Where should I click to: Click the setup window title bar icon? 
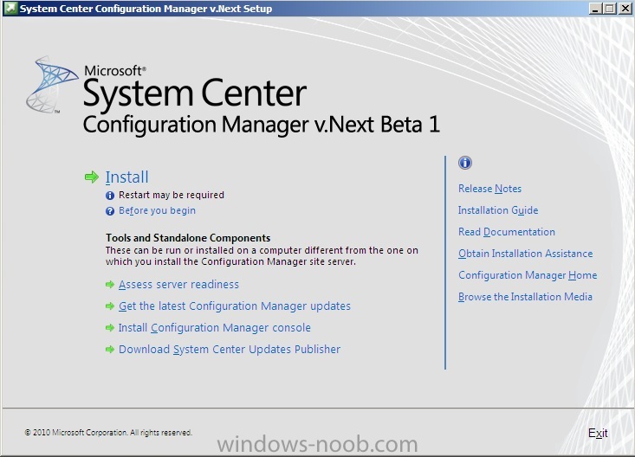point(10,8)
